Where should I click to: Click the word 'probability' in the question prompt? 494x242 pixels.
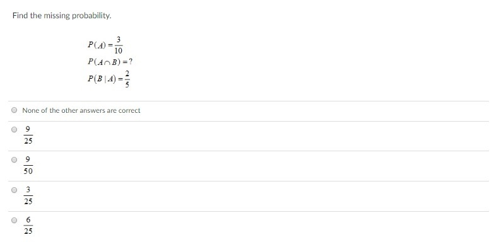click(91, 16)
